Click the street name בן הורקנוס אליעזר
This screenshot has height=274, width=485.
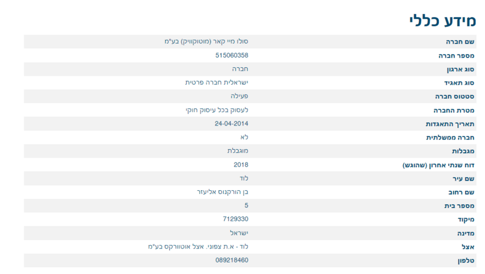tap(222, 192)
